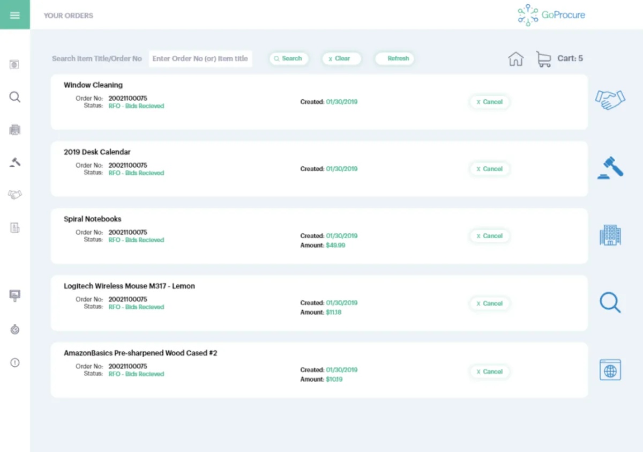The image size is (643, 452).
Task: Click the Search Item Title/Order No label
Action: pos(97,58)
